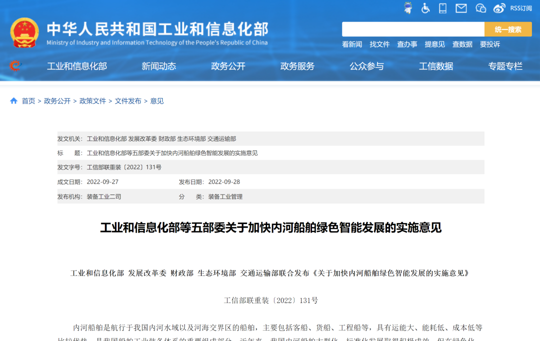
Task: Click the RSS订阅 link
Action: pos(521,8)
